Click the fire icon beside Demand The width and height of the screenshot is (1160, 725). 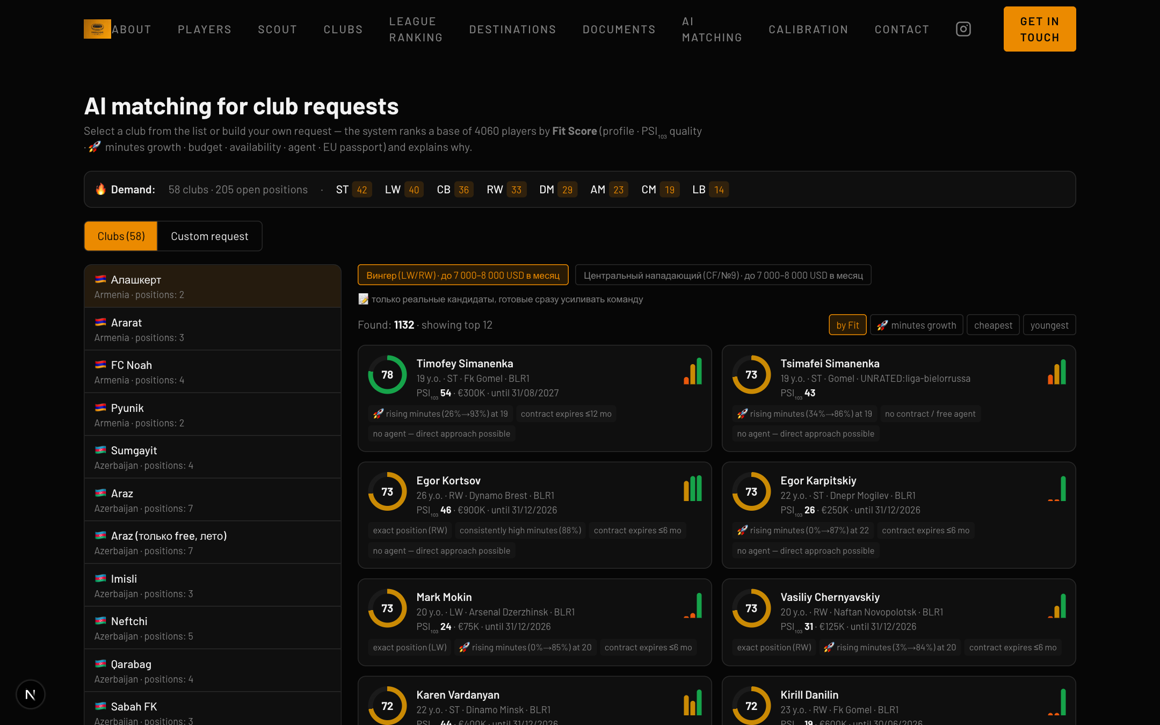[x=100, y=189]
